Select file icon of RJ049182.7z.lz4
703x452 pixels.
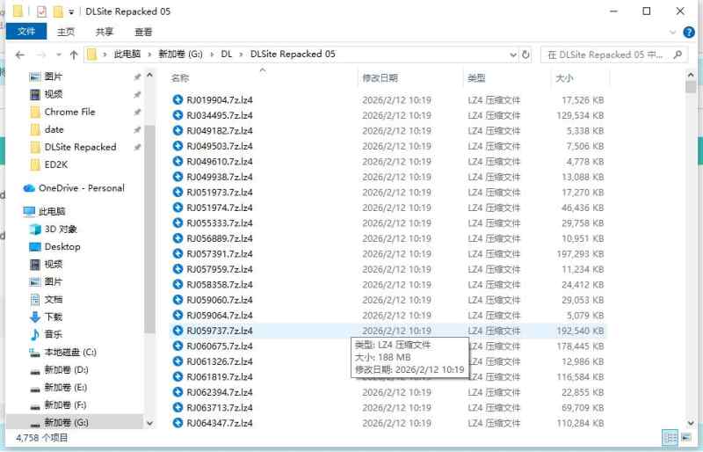[178, 131]
